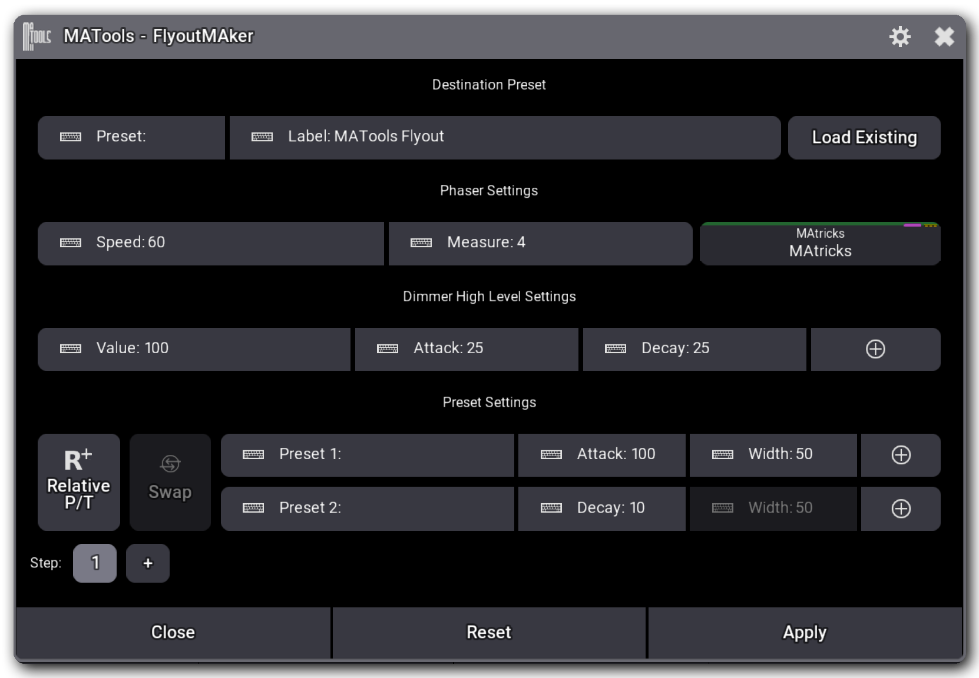Close the FlyoutMAker window with X
This screenshot has height=678, width=979.
[x=944, y=36]
